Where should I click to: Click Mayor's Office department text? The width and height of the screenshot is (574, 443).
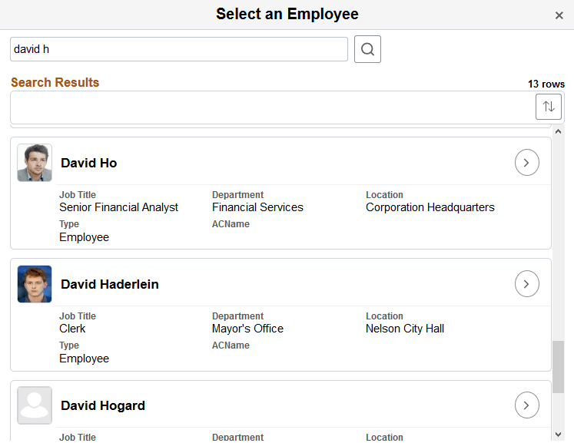[247, 329]
